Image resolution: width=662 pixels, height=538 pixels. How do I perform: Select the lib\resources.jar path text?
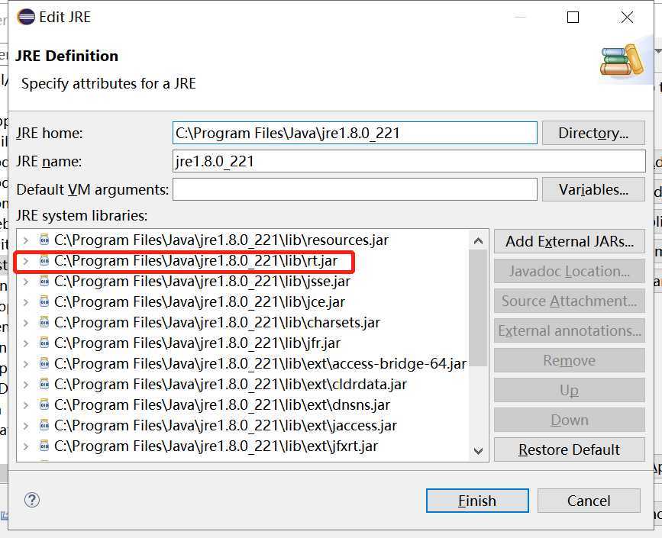pyautogui.click(x=221, y=240)
